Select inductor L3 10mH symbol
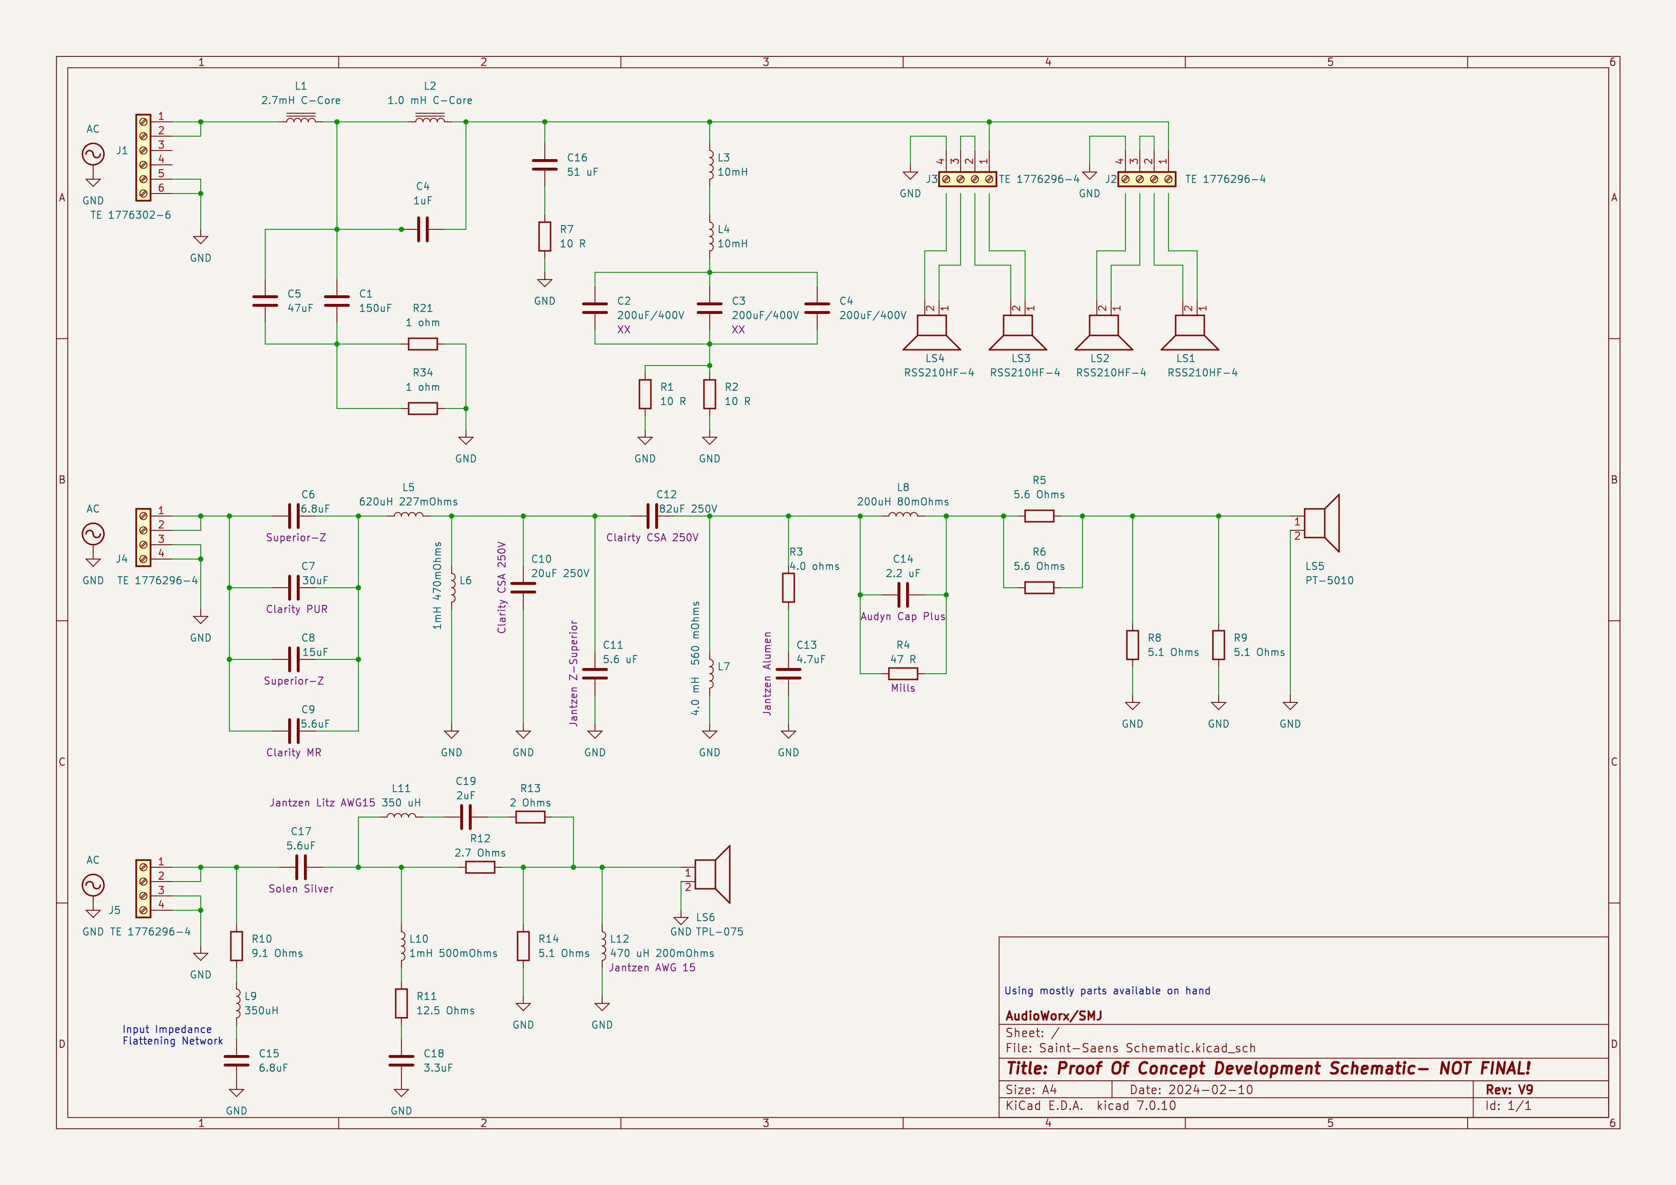The image size is (1676, 1185). (x=710, y=165)
